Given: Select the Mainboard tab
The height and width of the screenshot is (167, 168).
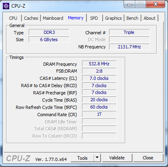Looking at the screenshot, I should (53, 18).
